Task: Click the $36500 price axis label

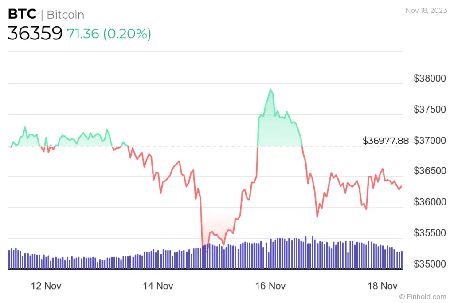Action: pyautogui.click(x=430, y=171)
